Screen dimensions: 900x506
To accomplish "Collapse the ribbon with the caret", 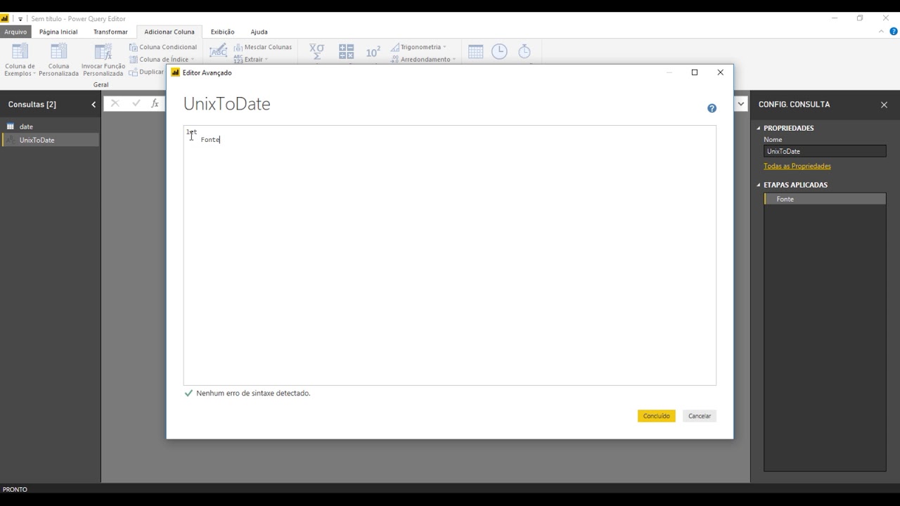I will (882, 32).
